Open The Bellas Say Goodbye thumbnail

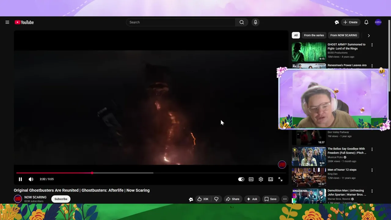pos(309,156)
